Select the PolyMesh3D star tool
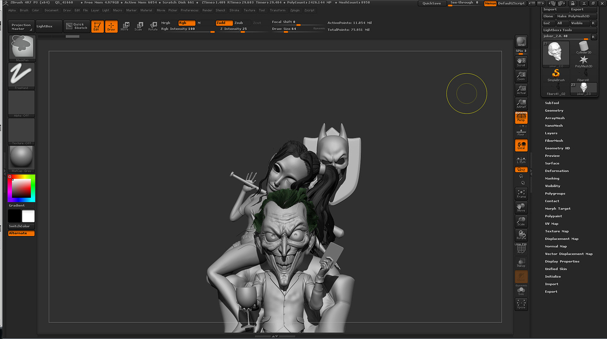607x339 pixels. point(584,61)
